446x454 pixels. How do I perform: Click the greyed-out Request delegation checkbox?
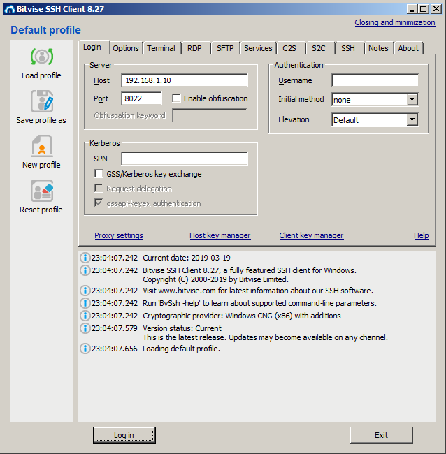99,189
